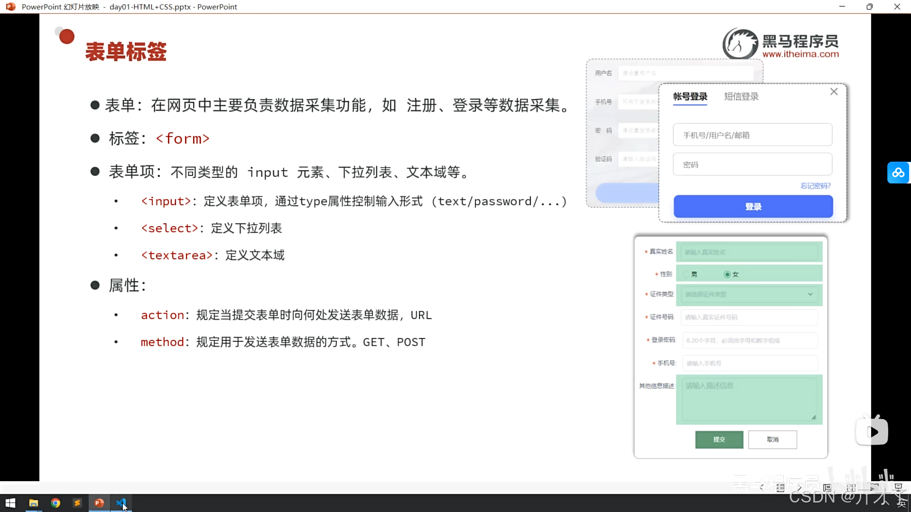Click the video play overlay button

point(872,431)
